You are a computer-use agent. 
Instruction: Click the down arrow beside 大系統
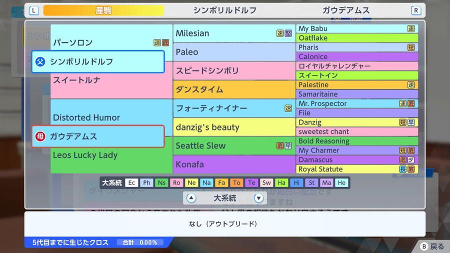pos(258,198)
